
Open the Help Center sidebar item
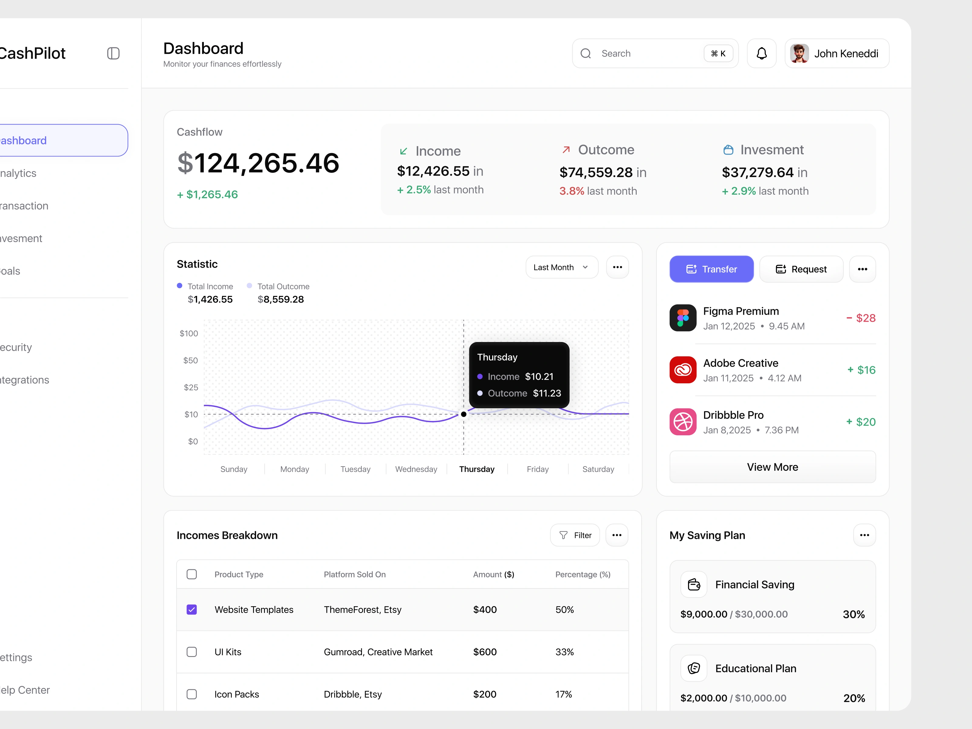(26, 690)
